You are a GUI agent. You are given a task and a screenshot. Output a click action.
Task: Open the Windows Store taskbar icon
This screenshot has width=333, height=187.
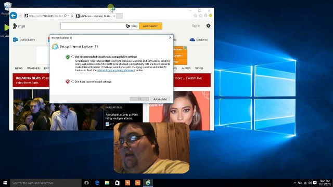[117, 183]
